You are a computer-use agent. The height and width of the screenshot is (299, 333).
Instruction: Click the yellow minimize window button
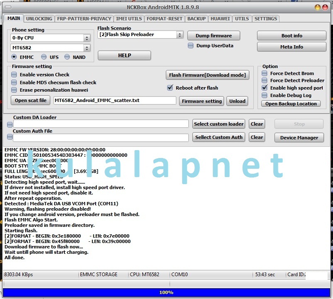[317, 7]
